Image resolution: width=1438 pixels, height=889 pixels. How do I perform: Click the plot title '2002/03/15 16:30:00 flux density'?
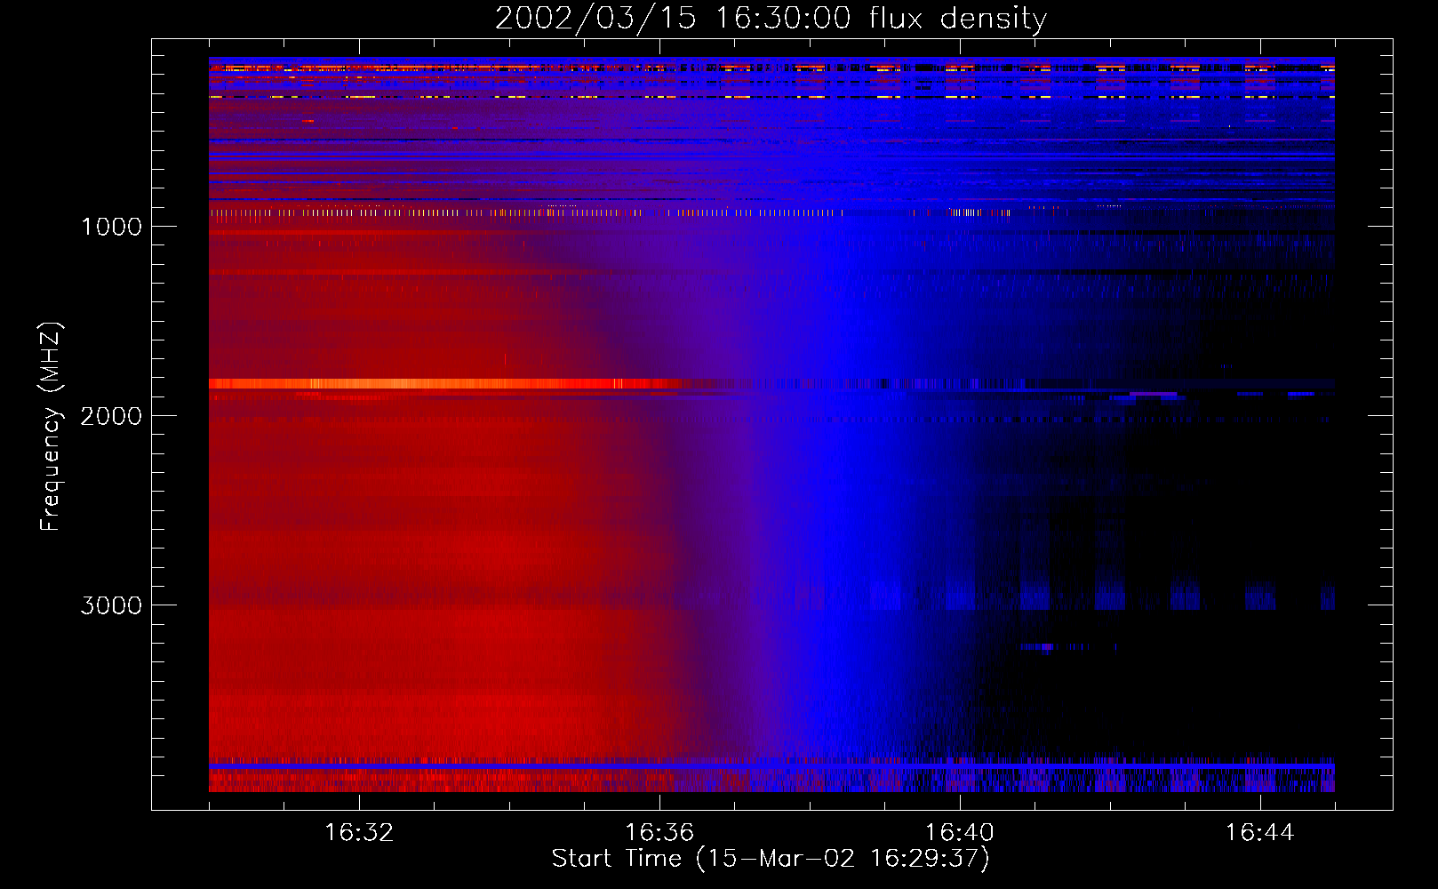click(x=771, y=18)
